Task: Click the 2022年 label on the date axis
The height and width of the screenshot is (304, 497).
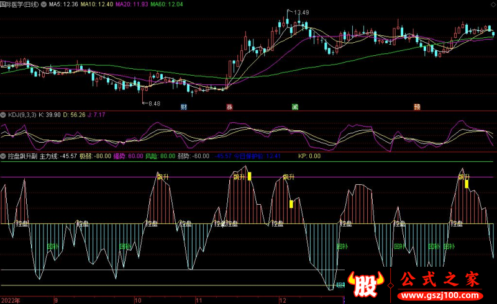Action: click(x=11, y=300)
